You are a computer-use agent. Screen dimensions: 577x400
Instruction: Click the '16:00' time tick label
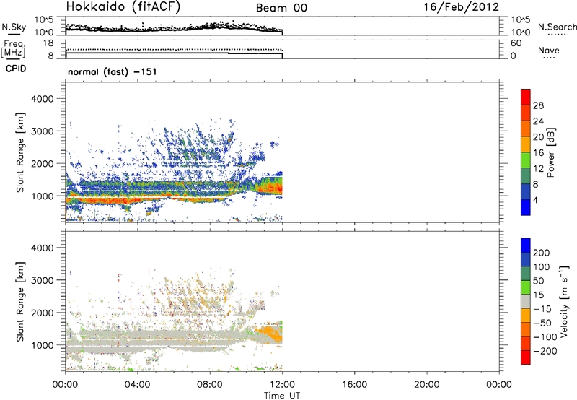point(354,385)
